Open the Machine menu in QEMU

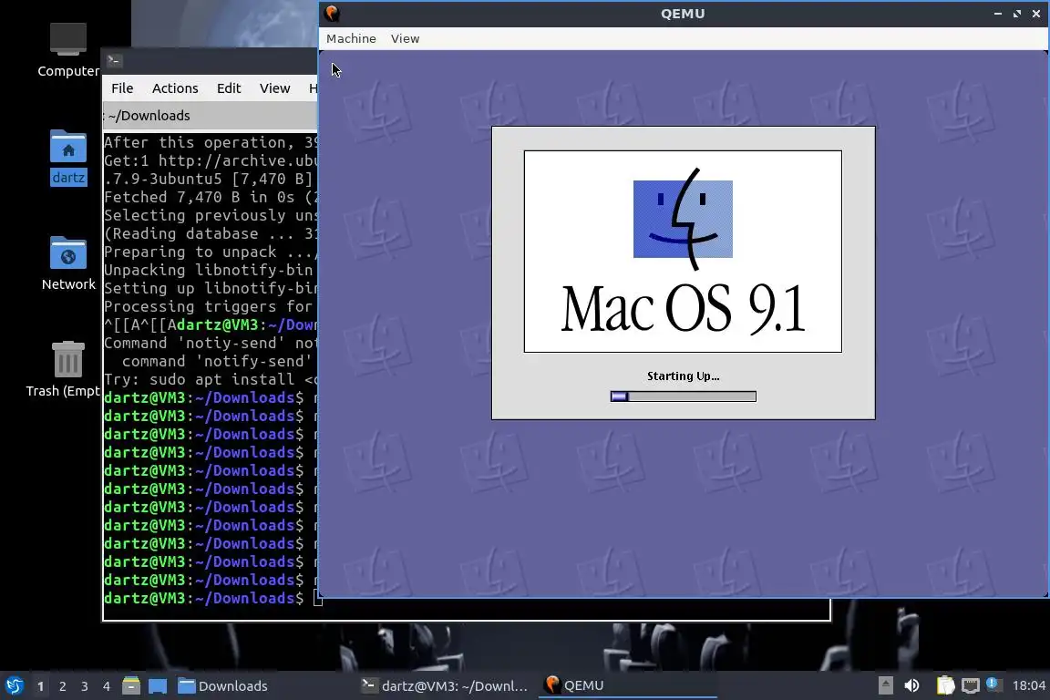coord(351,39)
